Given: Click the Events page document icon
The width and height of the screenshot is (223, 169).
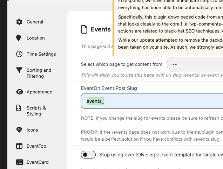Looking at the screenshot, I should click(x=84, y=29).
